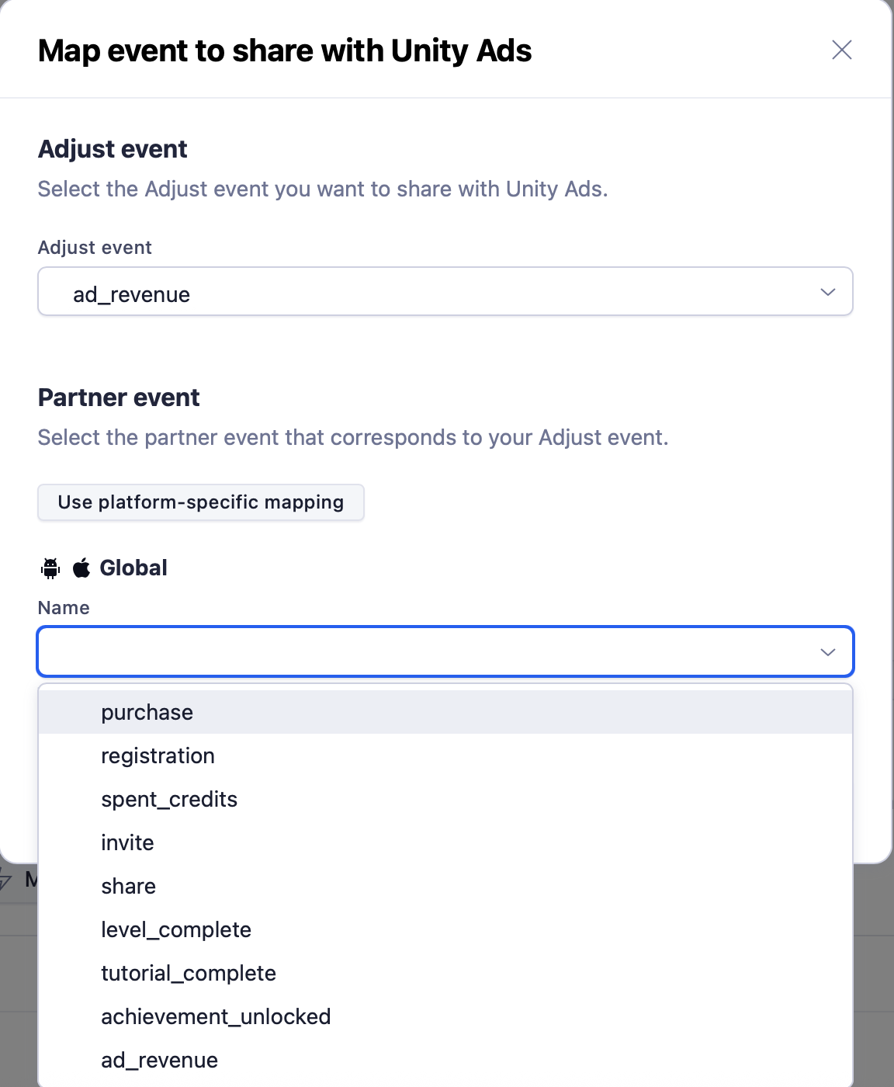Click the Android platform icon

pyautogui.click(x=50, y=568)
